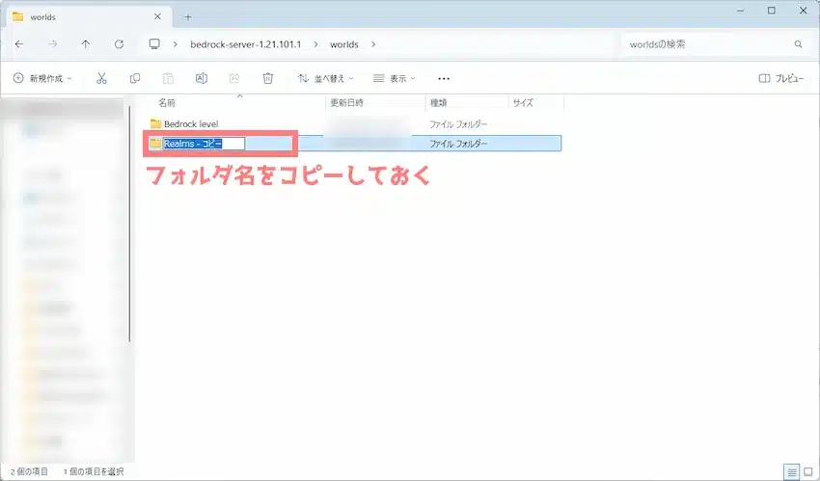The width and height of the screenshot is (820, 481).
Task: Open the 表示 view options dropdown
Action: point(395,78)
